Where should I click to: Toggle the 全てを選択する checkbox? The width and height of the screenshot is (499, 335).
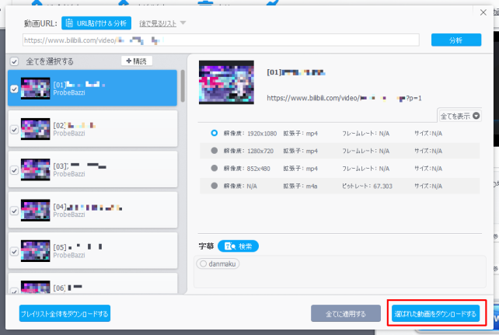[x=14, y=61]
